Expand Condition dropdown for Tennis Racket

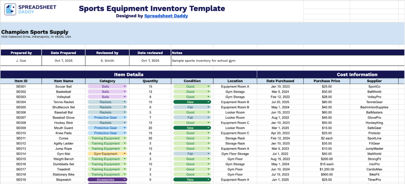click(x=208, y=102)
